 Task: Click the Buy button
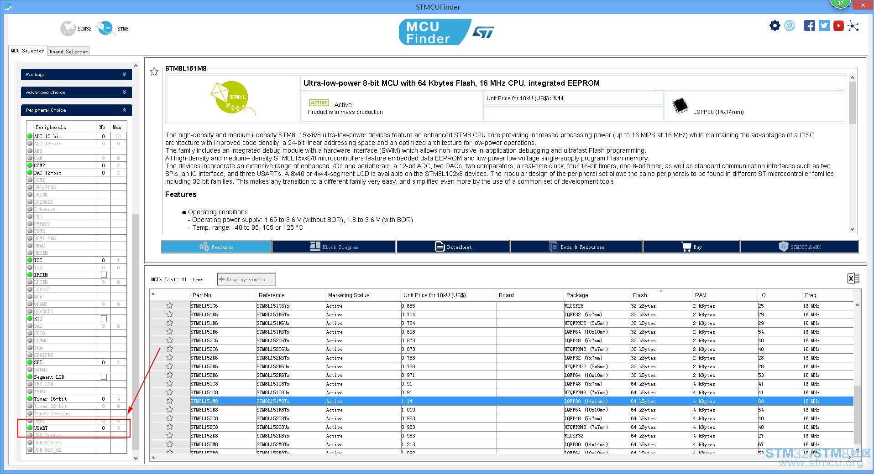pyautogui.click(x=691, y=247)
